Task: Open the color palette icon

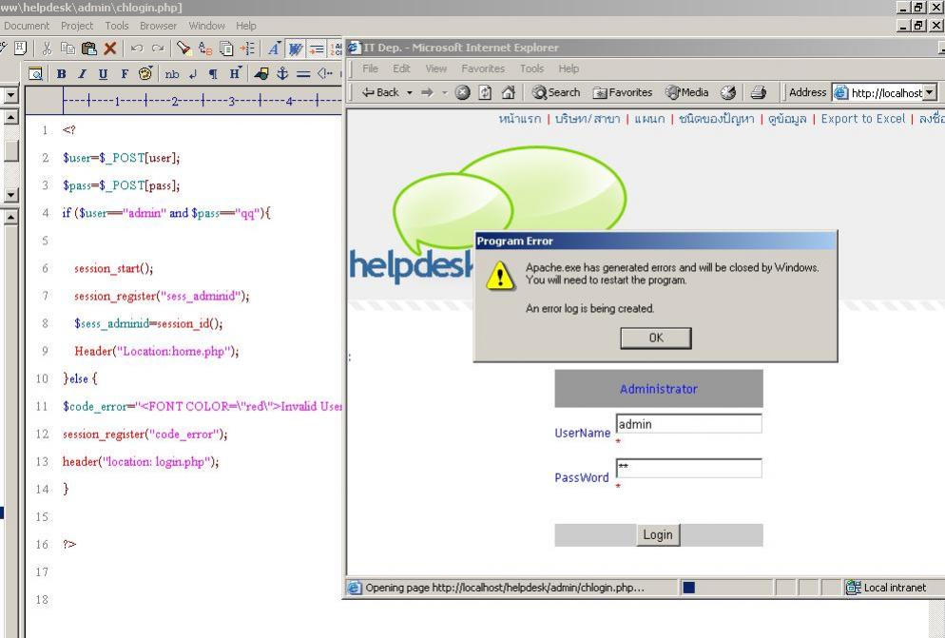Action: (145, 73)
